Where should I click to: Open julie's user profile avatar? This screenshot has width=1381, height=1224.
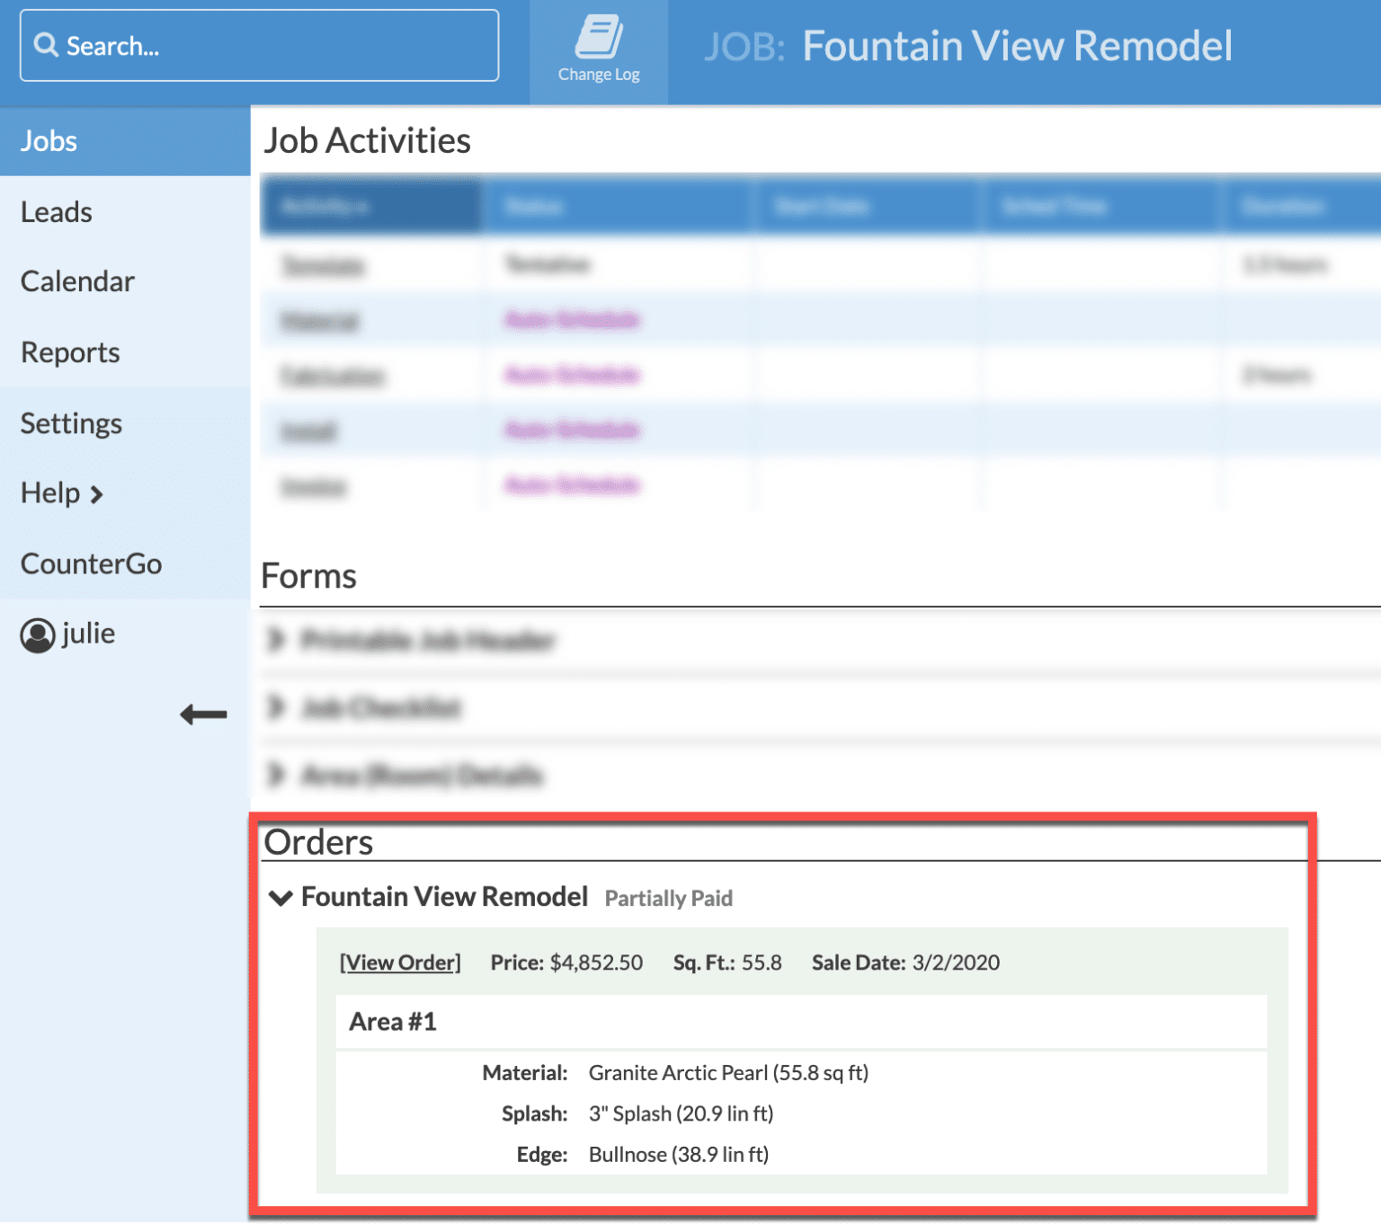click(36, 634)
